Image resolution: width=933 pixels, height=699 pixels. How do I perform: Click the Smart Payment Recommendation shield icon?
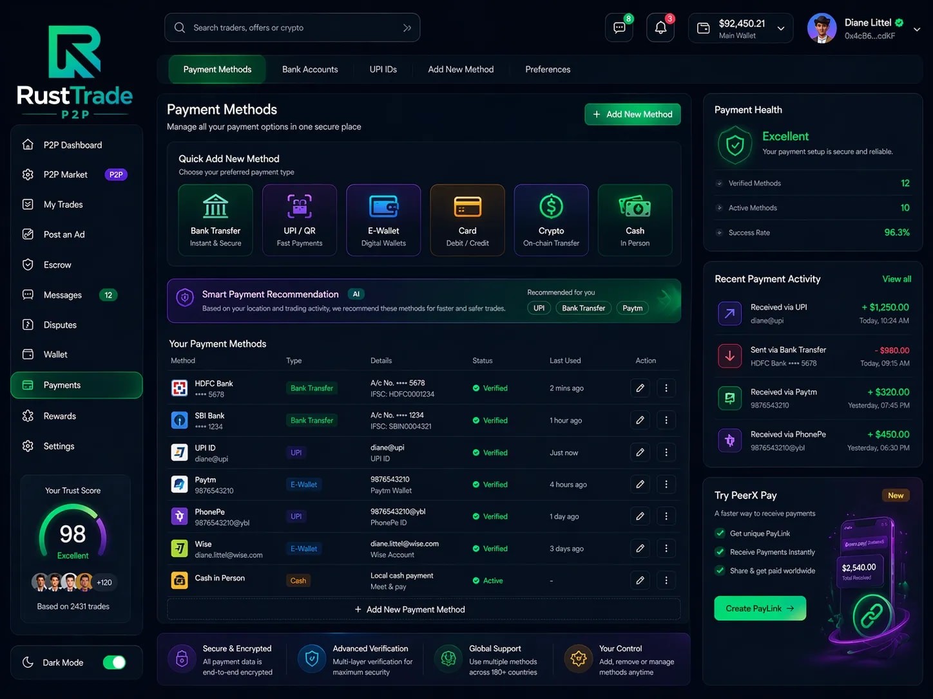click(x=185, y=298)
